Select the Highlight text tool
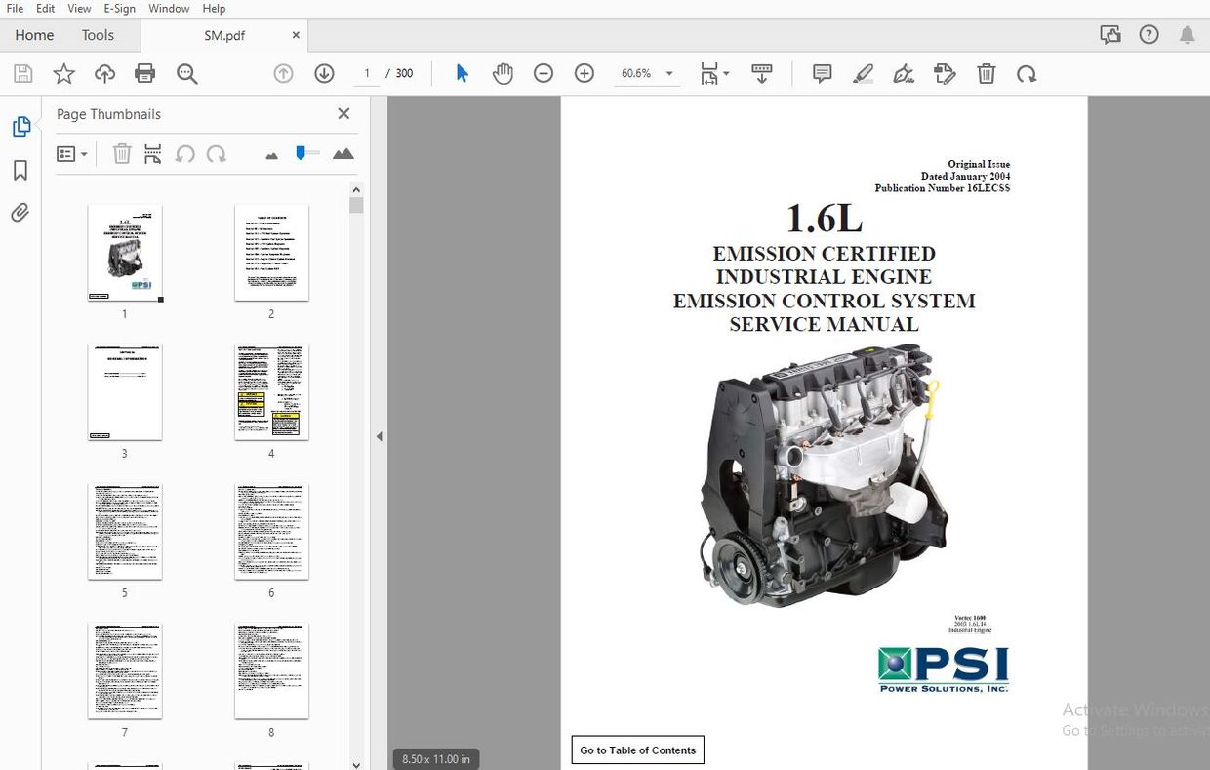This screenshot has height=770, width=1210. pos(863,73)
